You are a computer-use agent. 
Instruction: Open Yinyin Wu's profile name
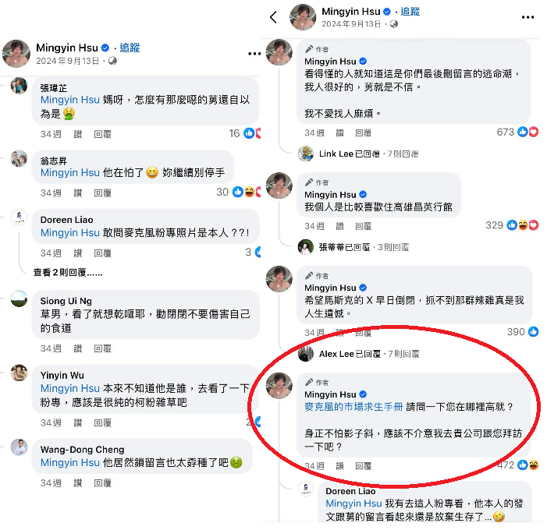pyautogui.click(x=62, y=375)
